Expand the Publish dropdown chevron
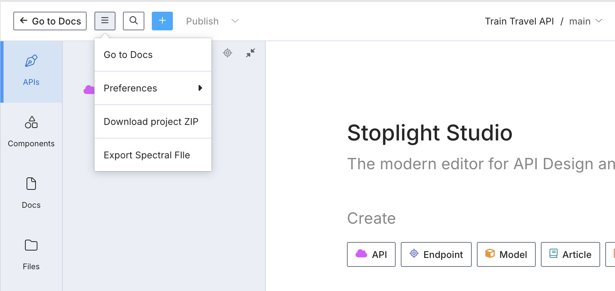 [235, 21]
